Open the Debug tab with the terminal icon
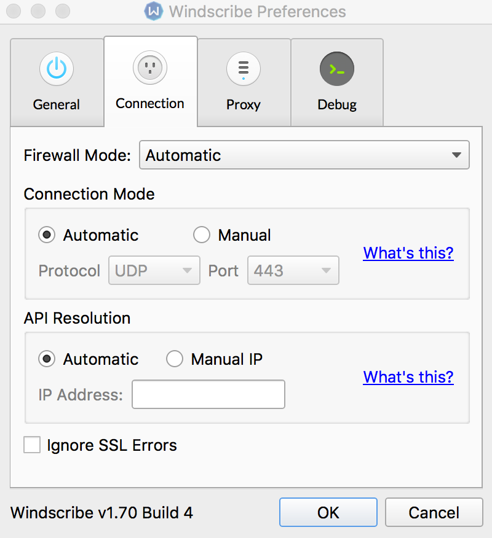This screenshot has height=538, width=492. (337, 82)
